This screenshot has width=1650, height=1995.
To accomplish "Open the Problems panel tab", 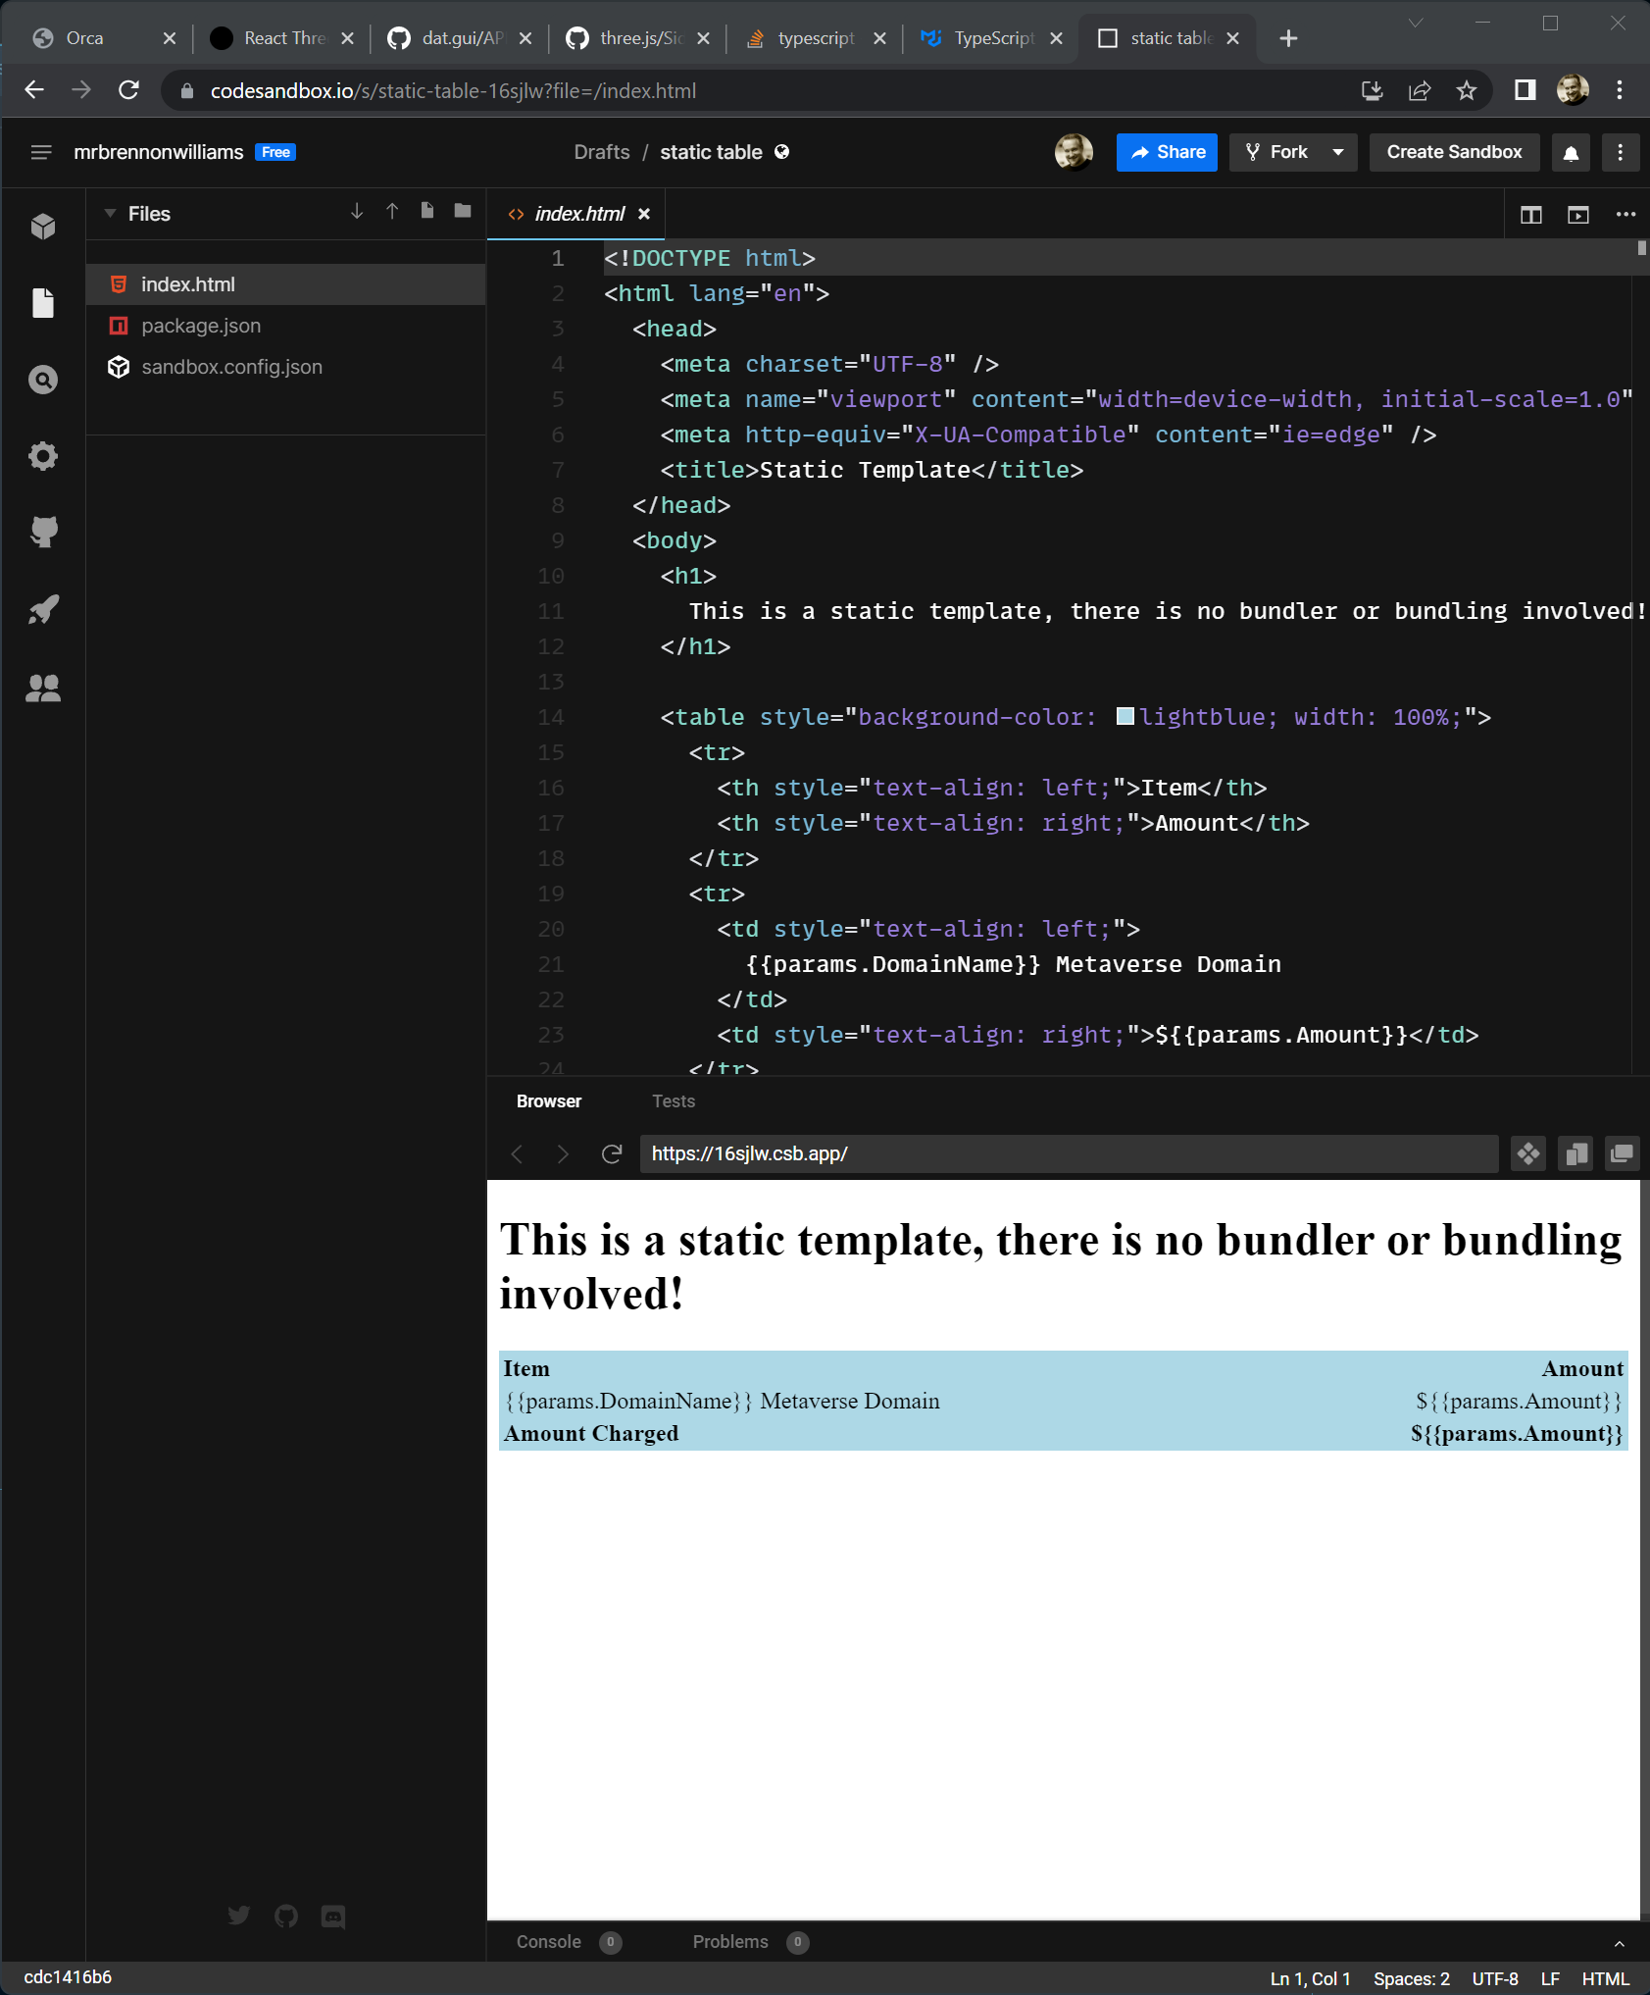I will pyautogui.click(x=750, y=1942).
